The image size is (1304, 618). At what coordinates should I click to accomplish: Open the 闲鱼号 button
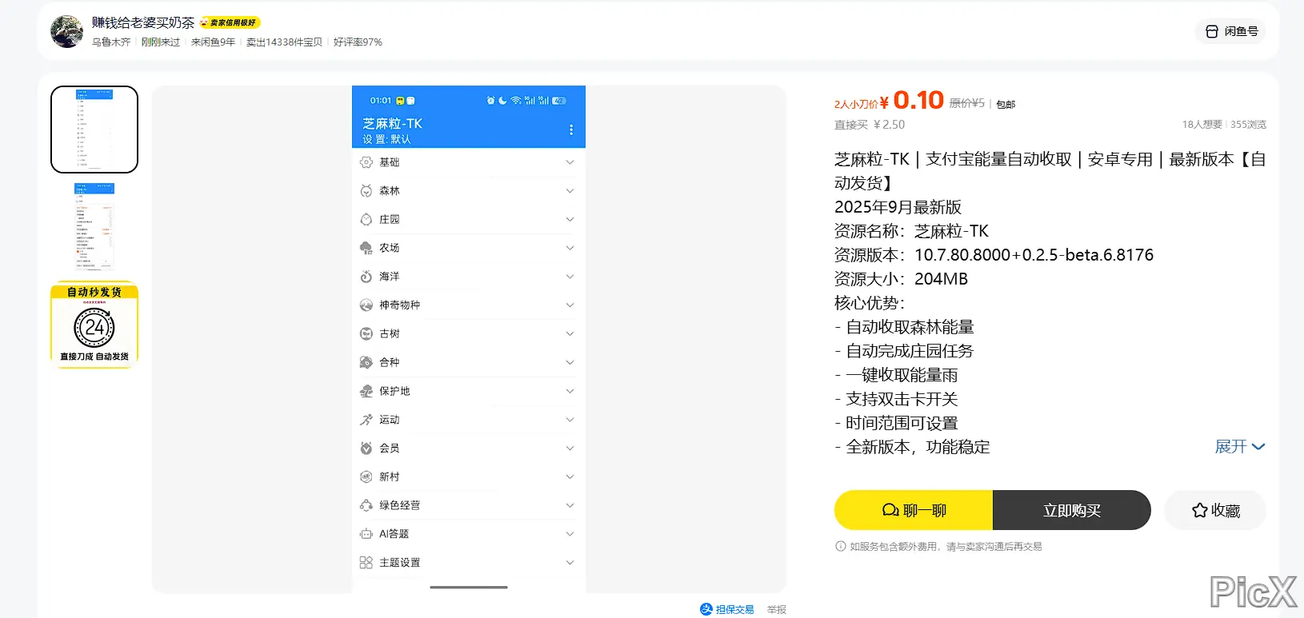click(x=1231, y=31)
